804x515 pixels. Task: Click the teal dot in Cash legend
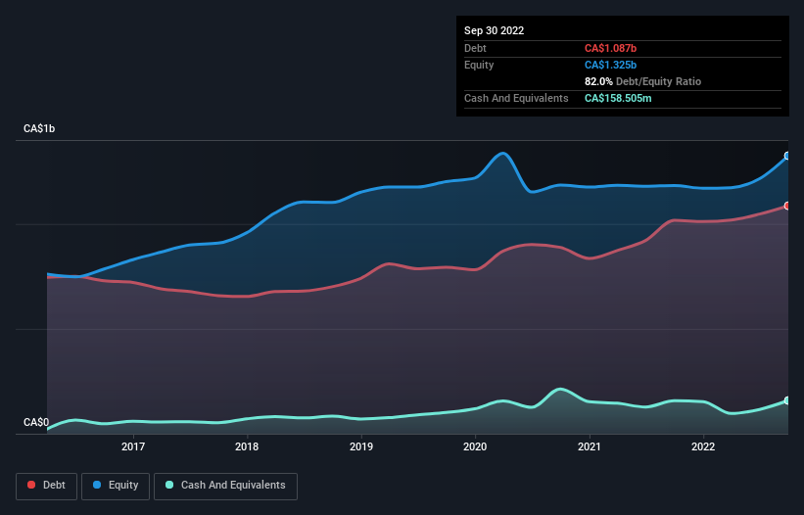pyautogui.click(x=169, y=485)
